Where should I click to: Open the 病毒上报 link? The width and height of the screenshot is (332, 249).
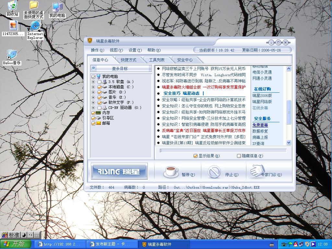click(x=260, y=137)
